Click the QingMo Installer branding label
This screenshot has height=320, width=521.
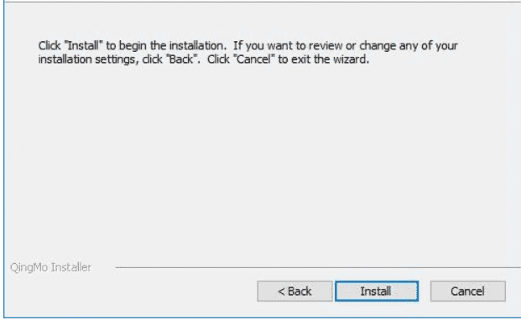[x=50, y=267]
